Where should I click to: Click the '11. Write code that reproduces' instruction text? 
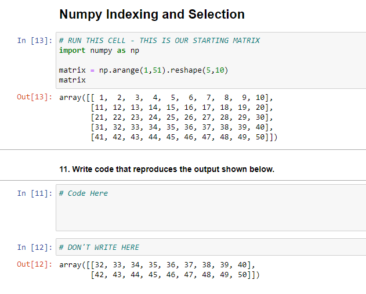point(166,169)
